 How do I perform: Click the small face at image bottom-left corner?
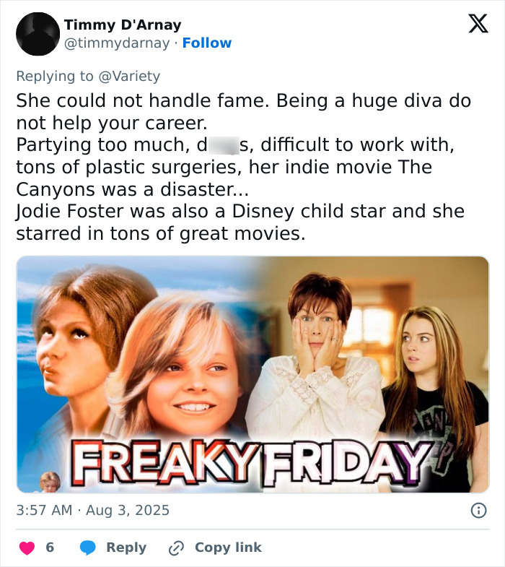point(50,482)
